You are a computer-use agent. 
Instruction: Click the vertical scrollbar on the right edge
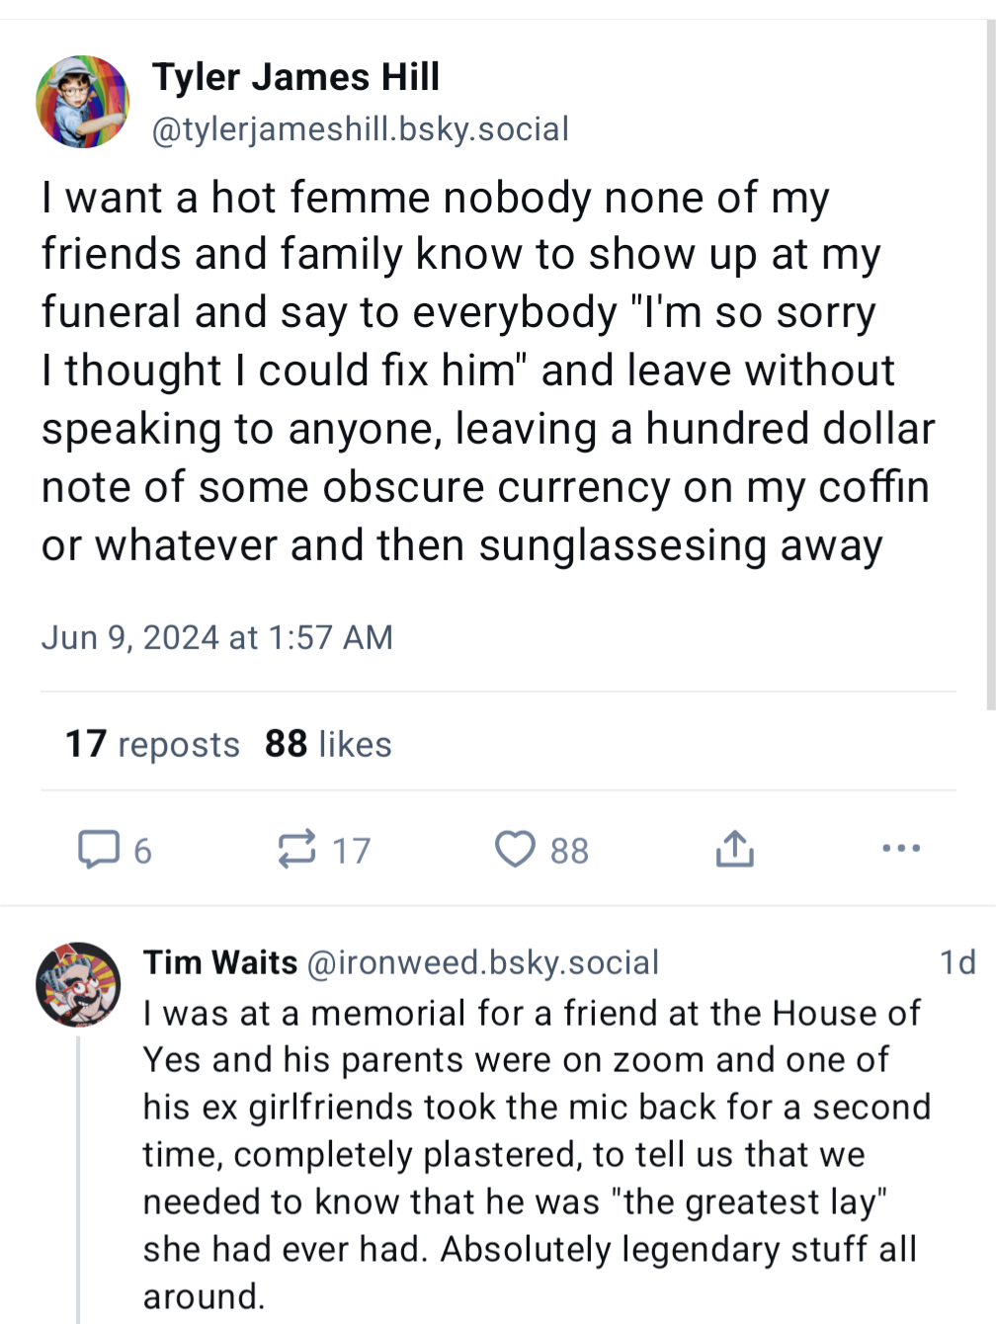[x=990, y=366]
